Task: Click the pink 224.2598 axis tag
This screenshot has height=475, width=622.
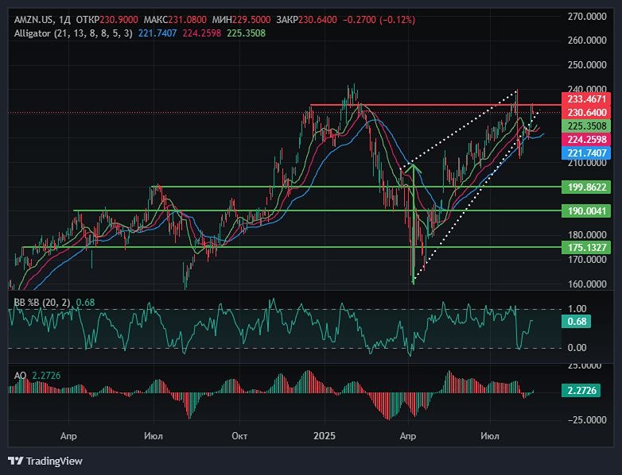Action: [587, 140]
